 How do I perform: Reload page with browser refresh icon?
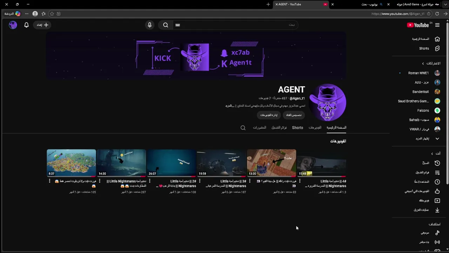[437, 14]
